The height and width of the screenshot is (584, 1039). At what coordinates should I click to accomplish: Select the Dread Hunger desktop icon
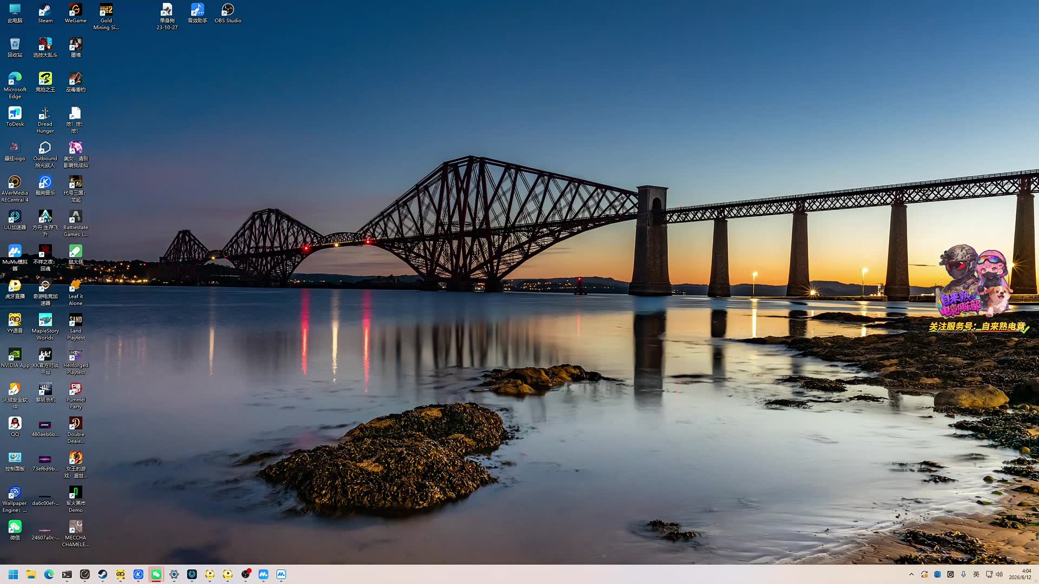[x=45, y=120]
